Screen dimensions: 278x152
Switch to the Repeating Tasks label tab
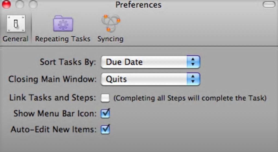[x=63, y=39]
